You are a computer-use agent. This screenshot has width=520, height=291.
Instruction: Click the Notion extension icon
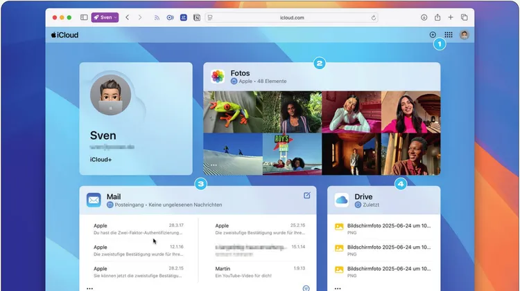click(197, 17)
